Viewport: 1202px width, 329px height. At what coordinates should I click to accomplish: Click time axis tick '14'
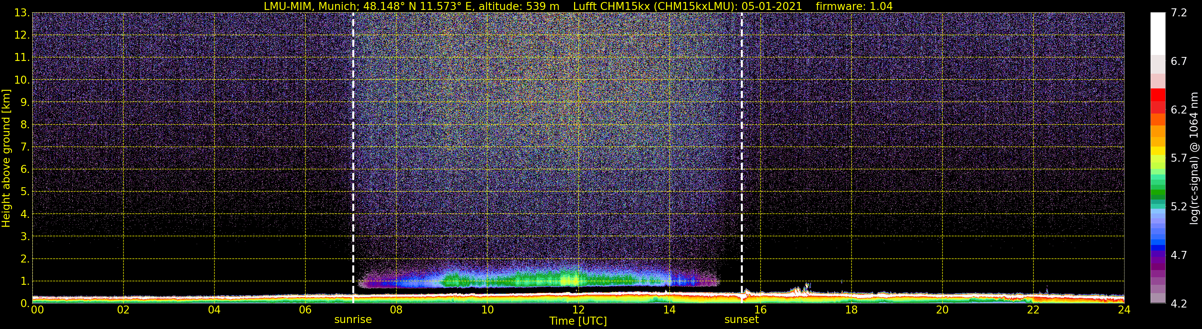[669, 310]
